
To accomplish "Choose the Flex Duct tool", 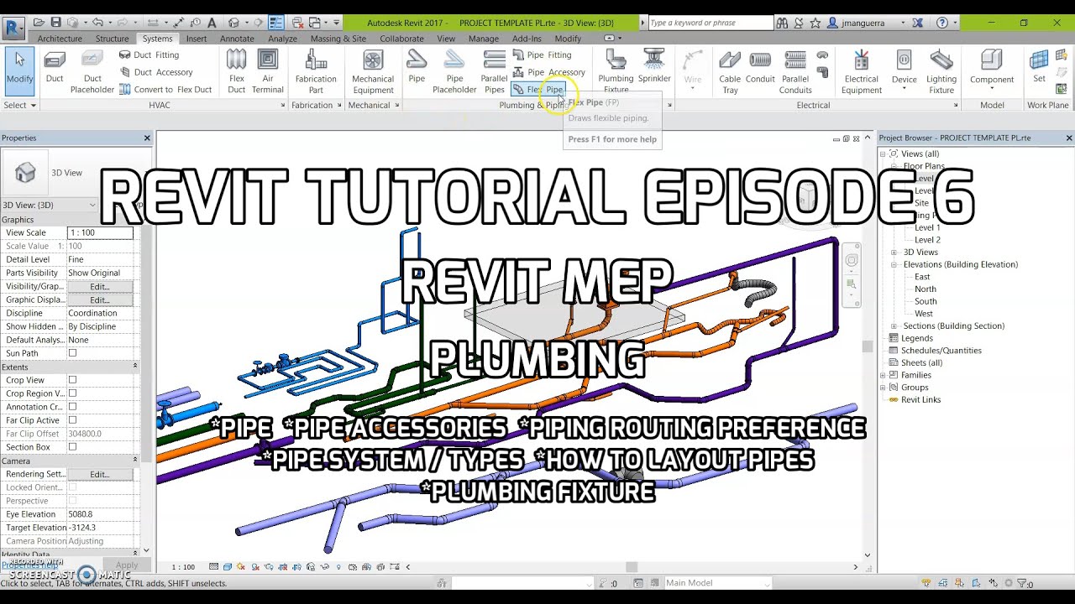I will [x=237, y=70].
